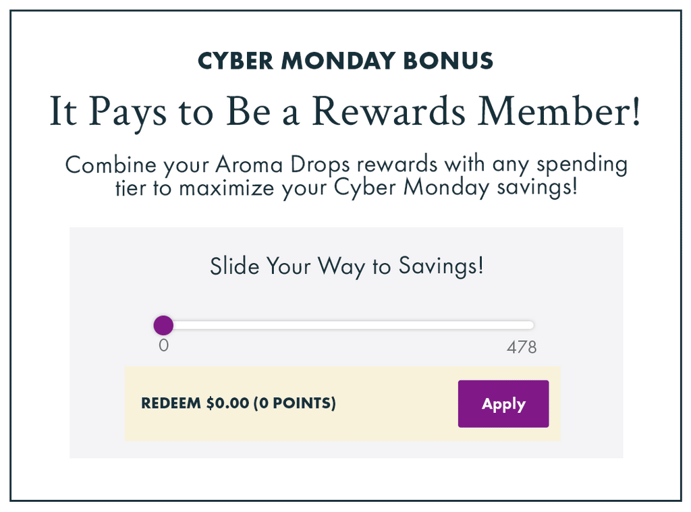The width and height of the screenshot is (691, 512).
Task: Click the REDEEM $0.00 (0 POINTS) text
Action: point(238,404)
